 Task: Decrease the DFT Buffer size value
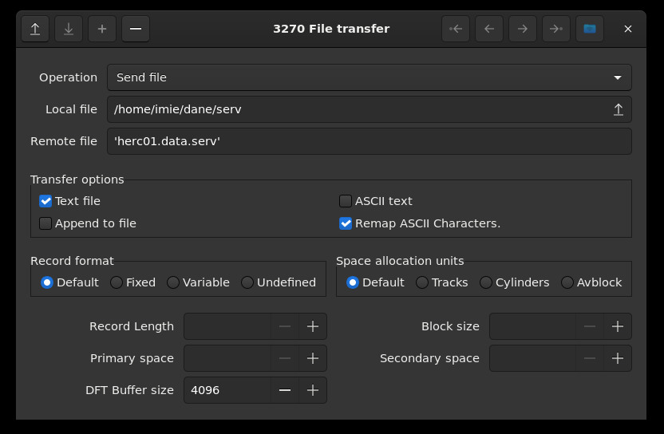click(285, 390)
